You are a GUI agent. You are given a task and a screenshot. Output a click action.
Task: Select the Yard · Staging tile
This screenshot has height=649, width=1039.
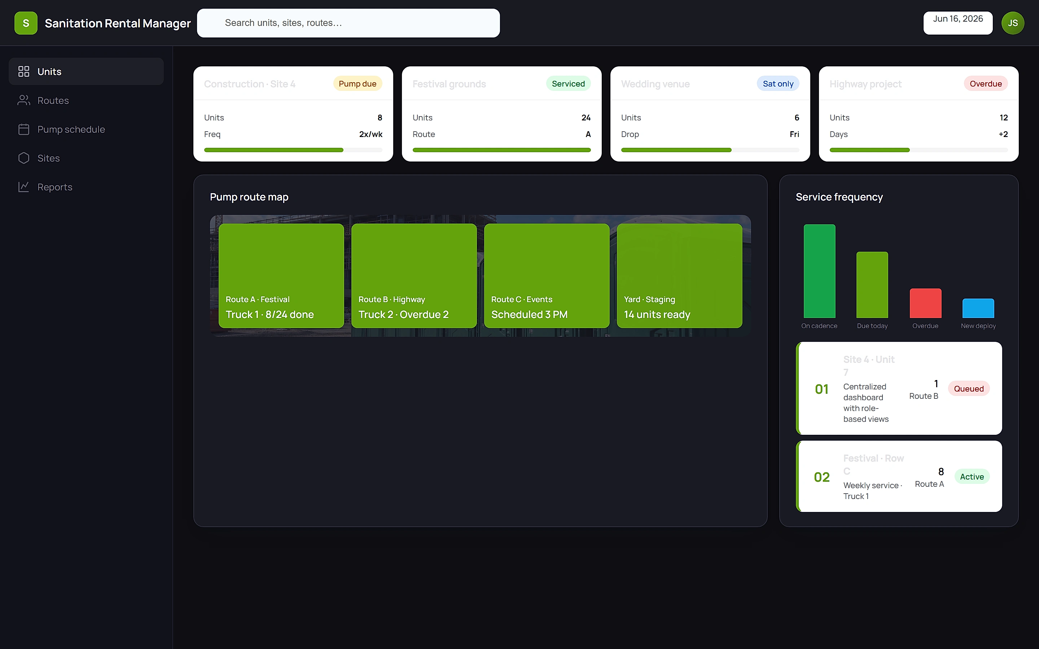click(x=679, y=275)
